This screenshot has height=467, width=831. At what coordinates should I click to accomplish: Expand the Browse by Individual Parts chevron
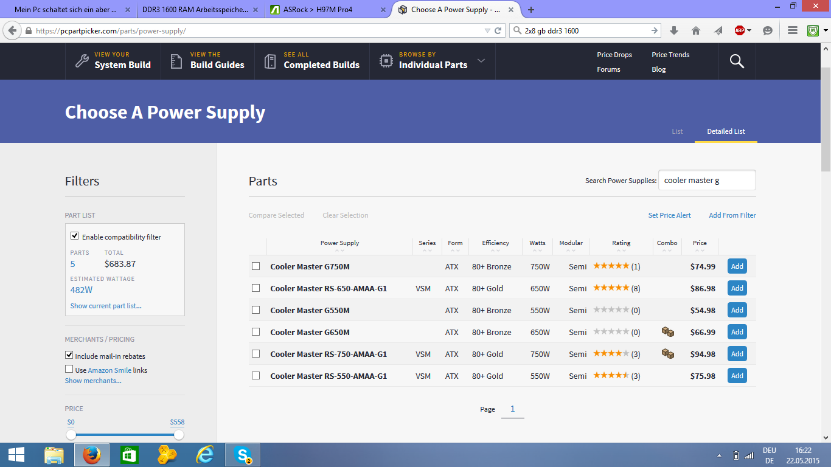[x=481, y=61]
